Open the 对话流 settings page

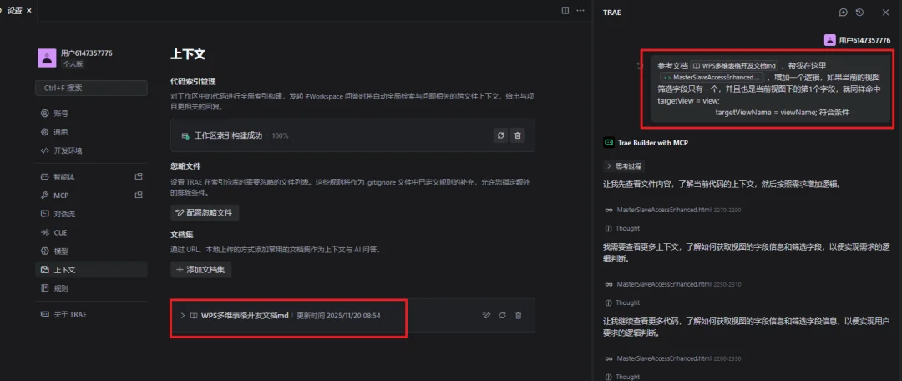91,214
